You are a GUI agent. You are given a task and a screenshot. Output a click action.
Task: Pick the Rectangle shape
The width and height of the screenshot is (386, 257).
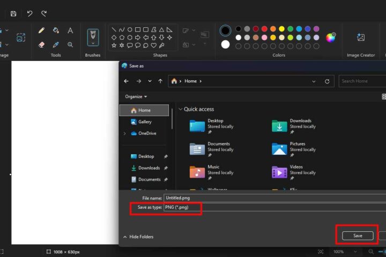138,30
